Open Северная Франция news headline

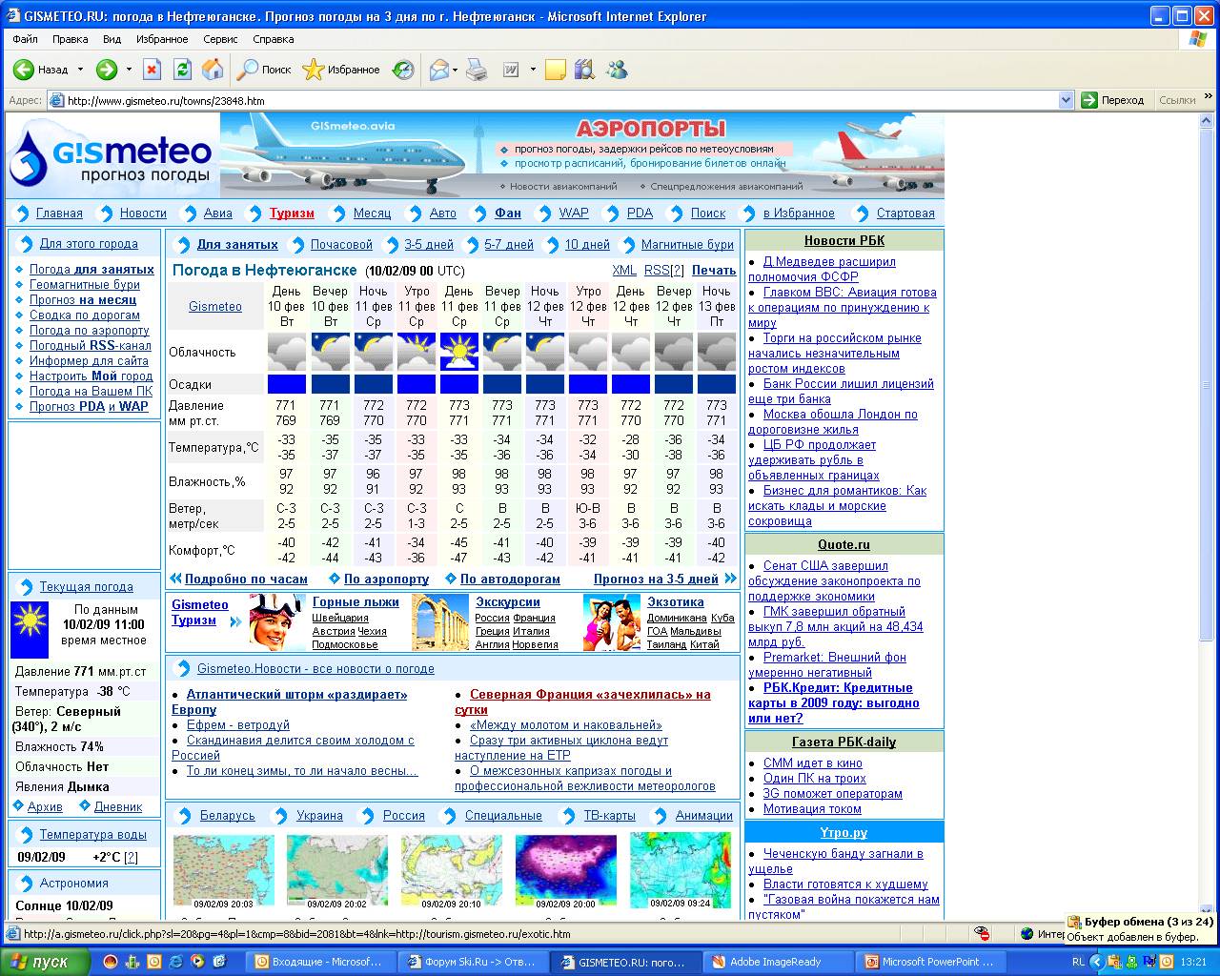click(x=583, y=702)
